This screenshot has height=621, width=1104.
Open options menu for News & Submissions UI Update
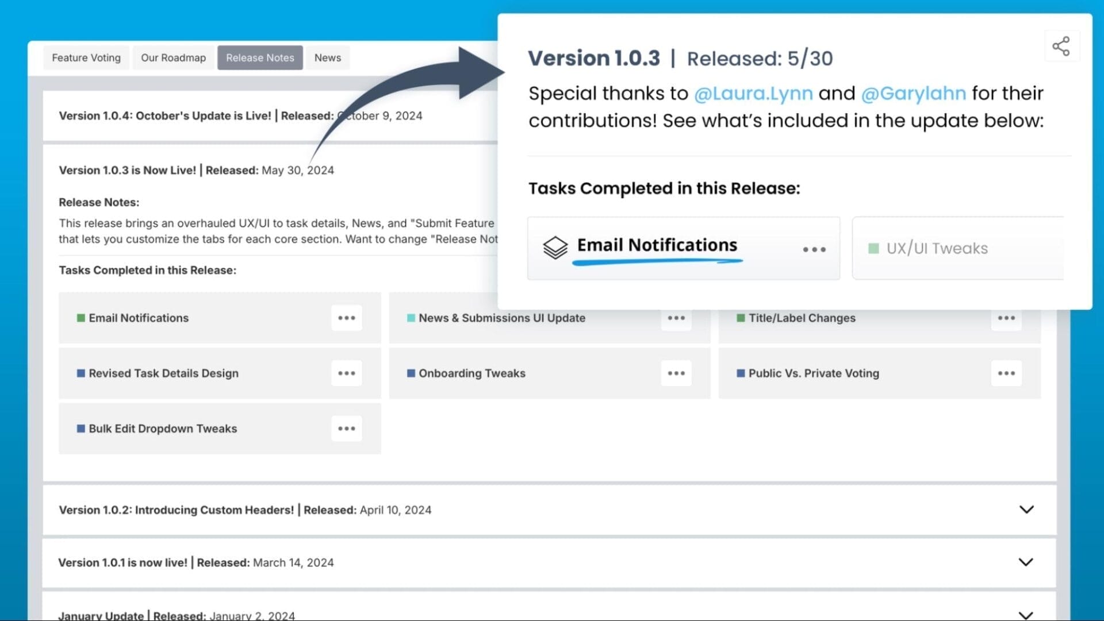[676, 318]
